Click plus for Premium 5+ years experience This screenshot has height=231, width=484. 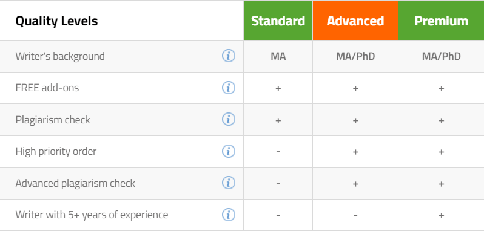coord(441,215)
